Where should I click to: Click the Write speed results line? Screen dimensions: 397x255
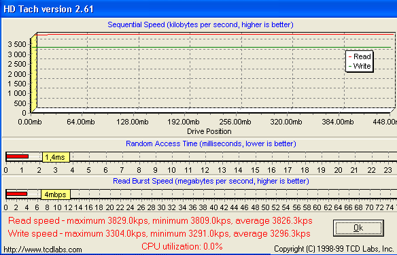pyautogui.click(x=159, y=233)
